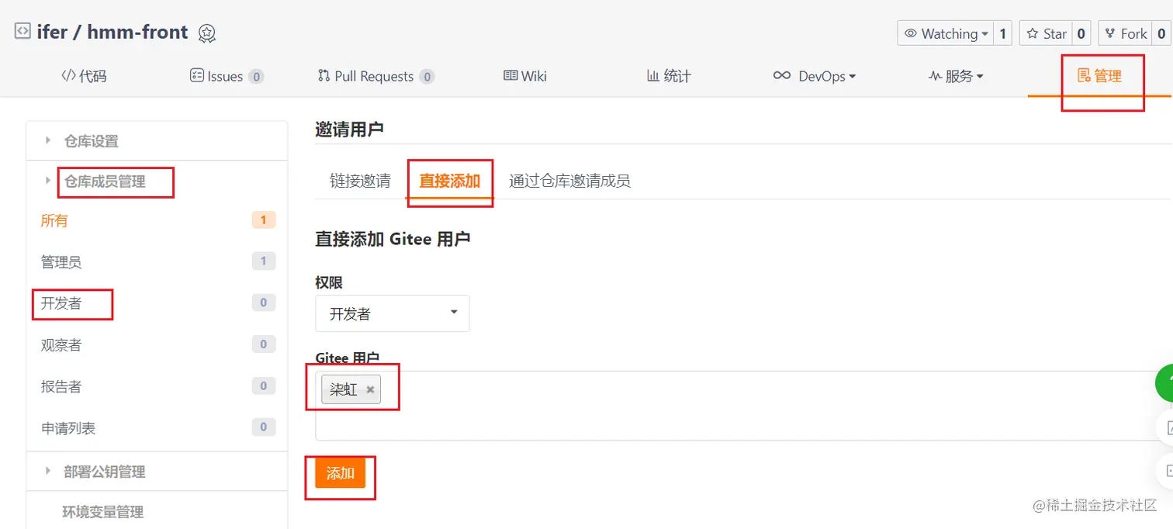The image size is (1173, 529).
Task: Star this repository
Action: coord(1046,33)
